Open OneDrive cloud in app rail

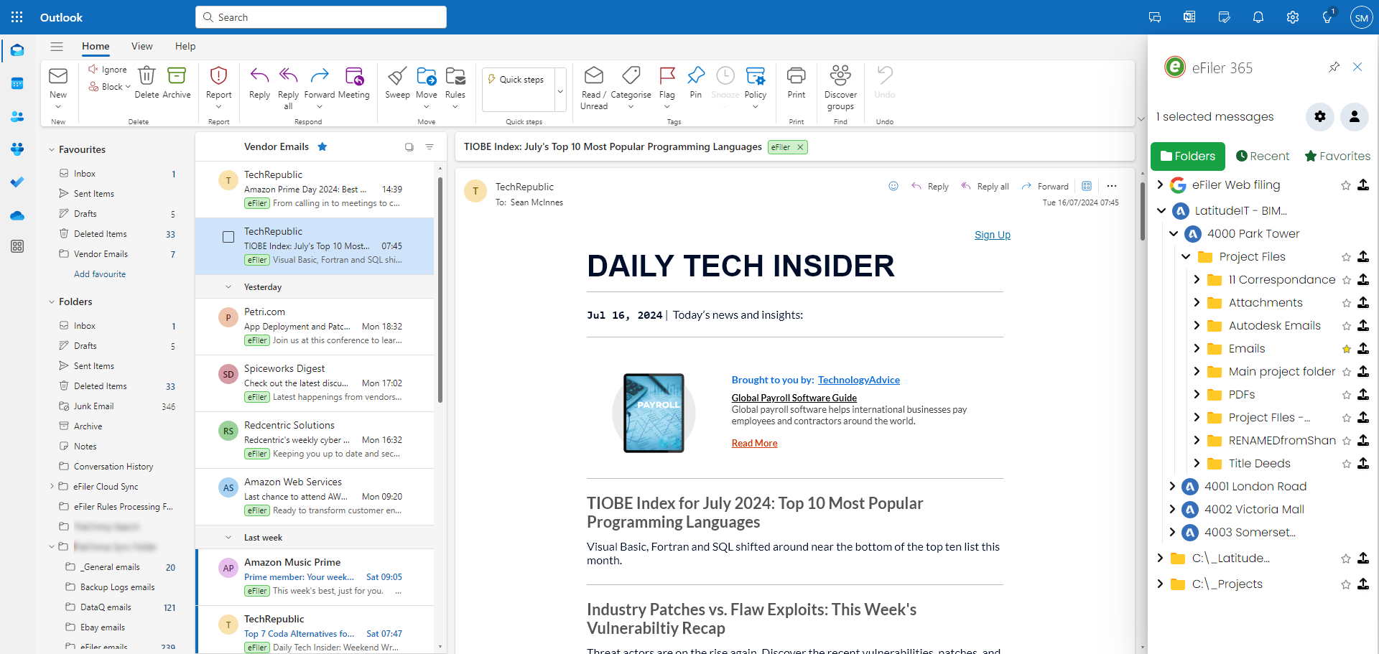(17, 215)
